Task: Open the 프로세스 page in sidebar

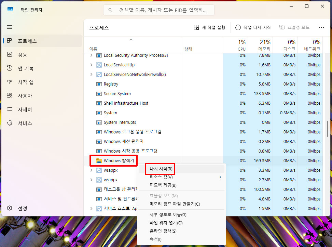Action: [x=43, y=41]
